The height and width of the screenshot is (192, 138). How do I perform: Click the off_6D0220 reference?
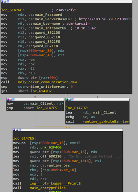(51, 156)
